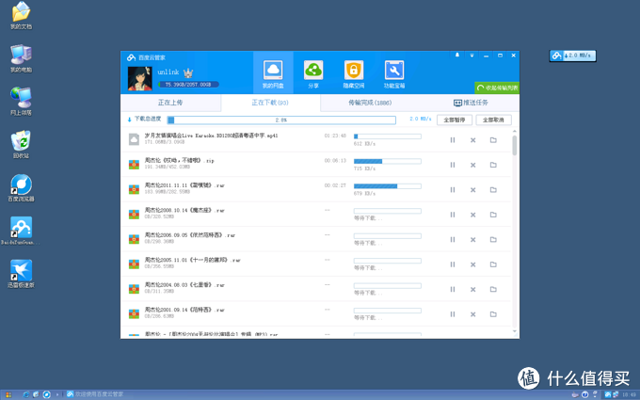
Task: Click the floating 2.0 MB/s speed widget
Action: pos(572,56)
